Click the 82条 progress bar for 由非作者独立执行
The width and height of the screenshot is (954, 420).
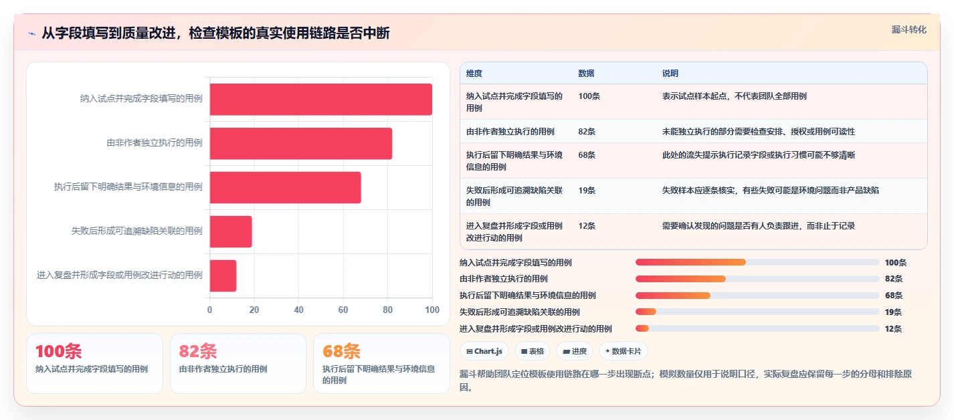pyautogui.click(x=757, y=279)
